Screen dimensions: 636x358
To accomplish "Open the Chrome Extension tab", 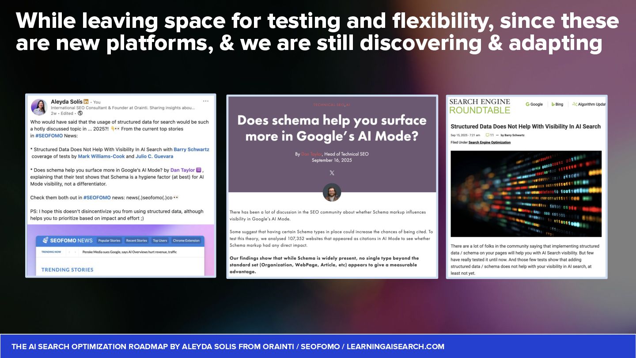I will click(x=186, y=240).
